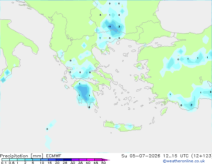This screenshot has height=164, width=212.
Task: Select the legend swatch between 20 and 25
Action: [x=60, y=160]
